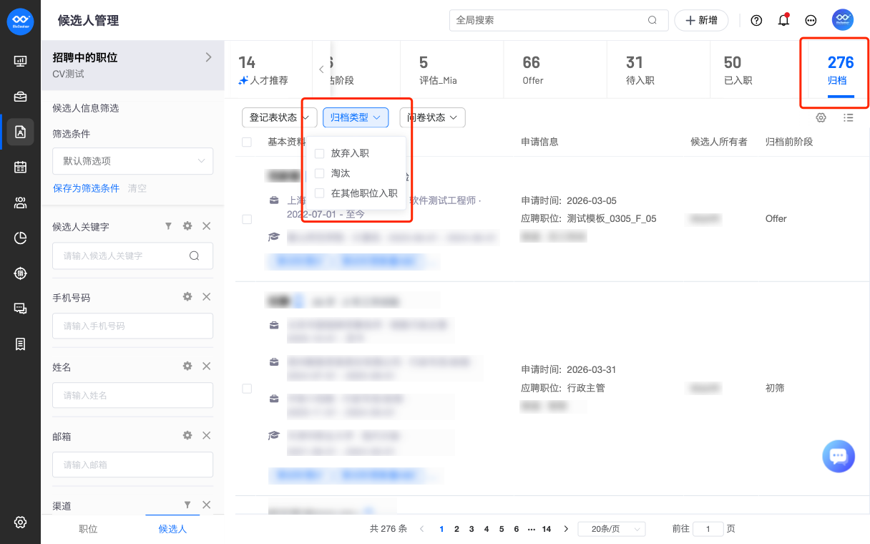Image resolution: width=870 pixels, height=544 pixels.
Task: Open the 默认筛选项 select box
Action: (133, 161)
